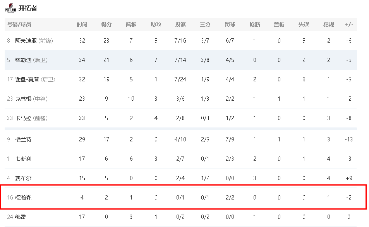The image size is (369, 227).
Task: Click the 篮板 column header
Action: point(131,24)
